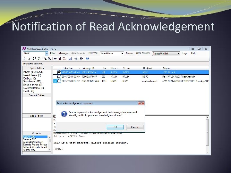Click Cancel in acknowledgement dialog
This screenshot has height=173, width=231.
click(x=135, y=127)
